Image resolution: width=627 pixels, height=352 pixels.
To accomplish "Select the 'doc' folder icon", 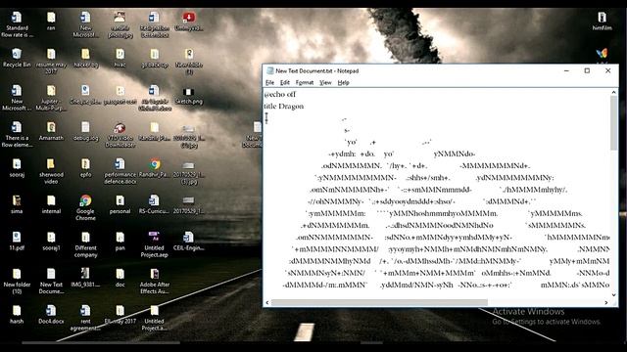I will pyautogui.click(x=120, y=278).
